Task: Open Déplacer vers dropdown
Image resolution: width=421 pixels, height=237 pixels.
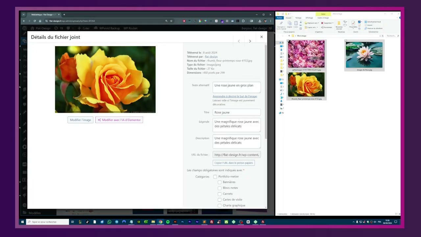Action: click(x=311, y=23)
